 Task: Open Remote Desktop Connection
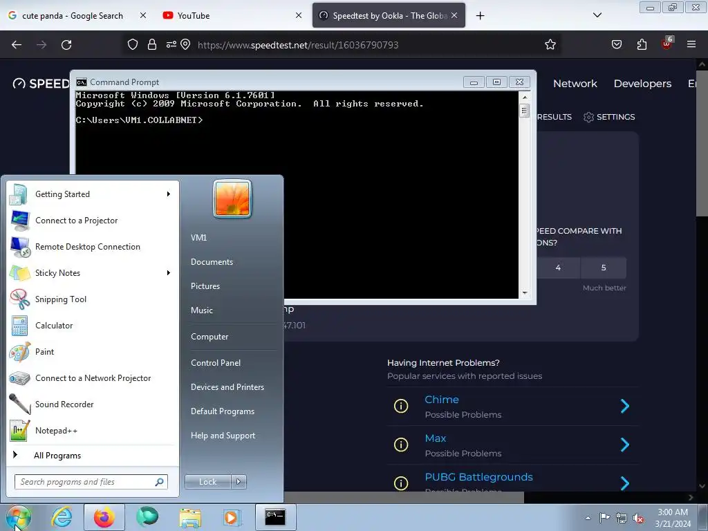click(93, 247)
